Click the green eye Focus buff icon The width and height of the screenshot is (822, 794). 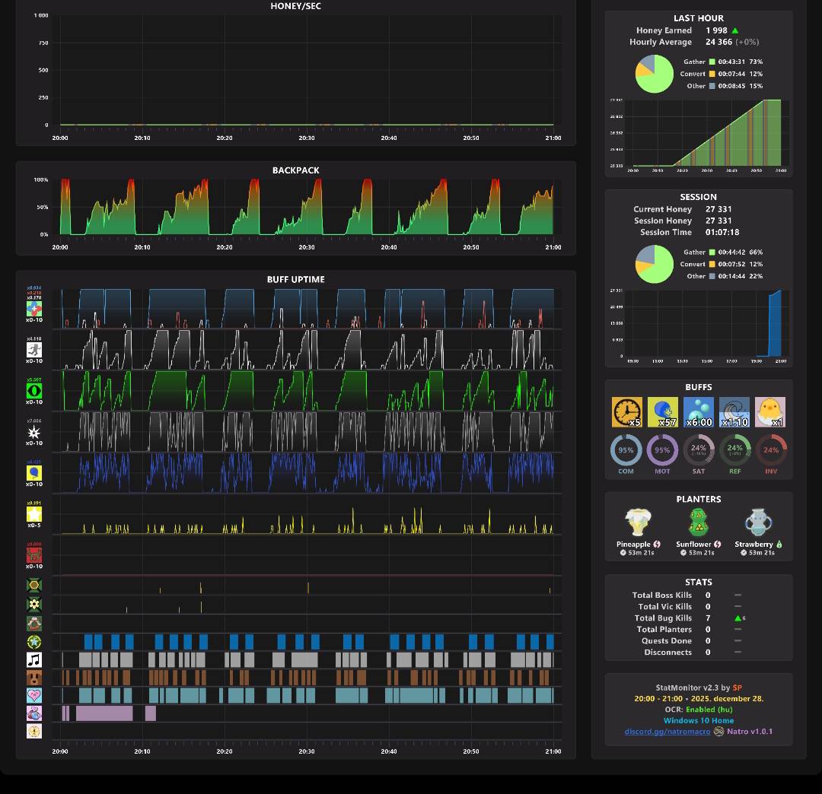pos(34,391)
